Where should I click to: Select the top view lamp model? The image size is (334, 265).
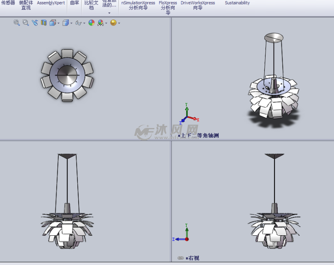67,75
